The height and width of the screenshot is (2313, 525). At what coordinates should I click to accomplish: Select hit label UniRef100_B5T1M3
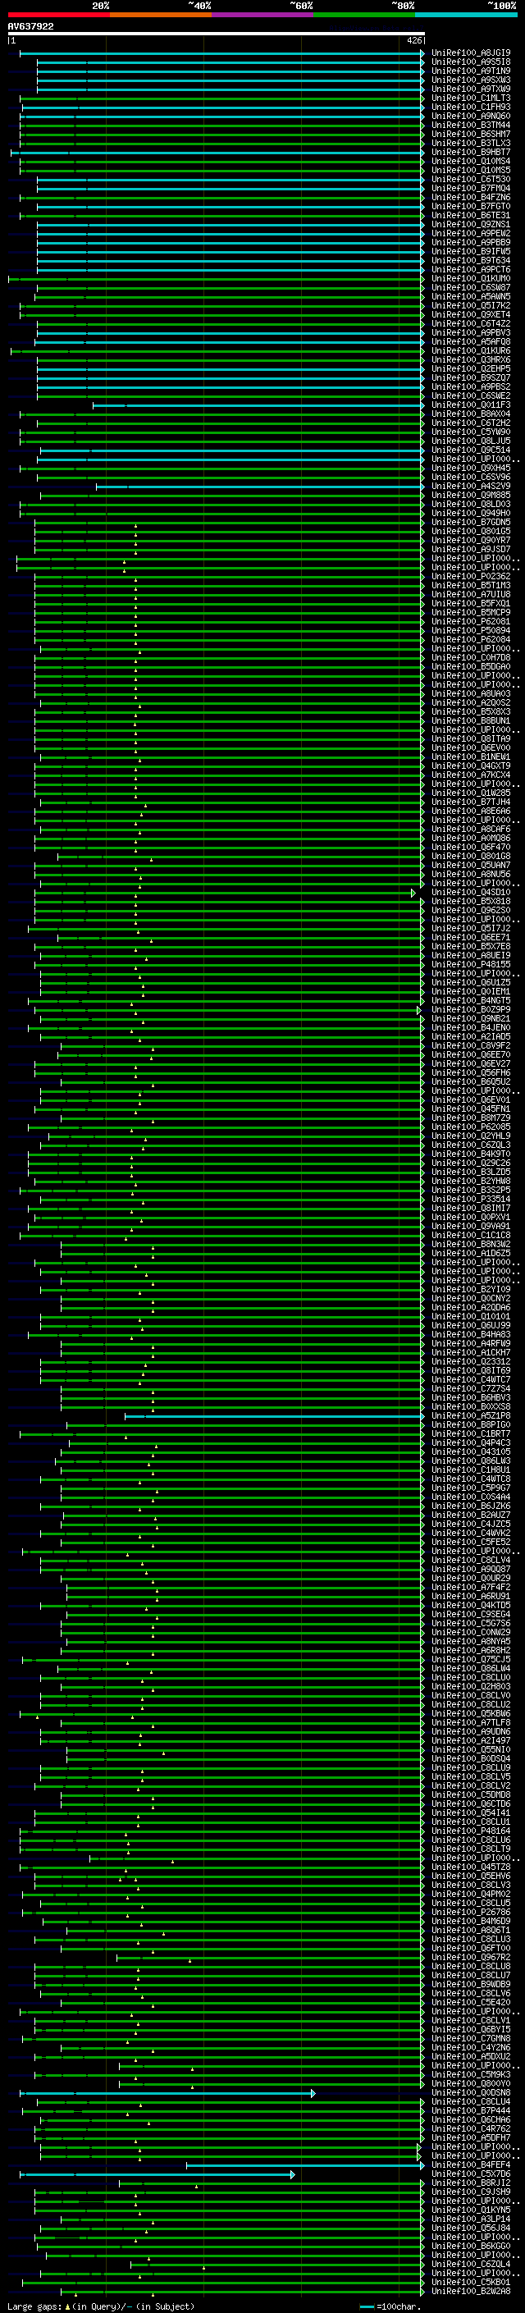pos(470,586)
